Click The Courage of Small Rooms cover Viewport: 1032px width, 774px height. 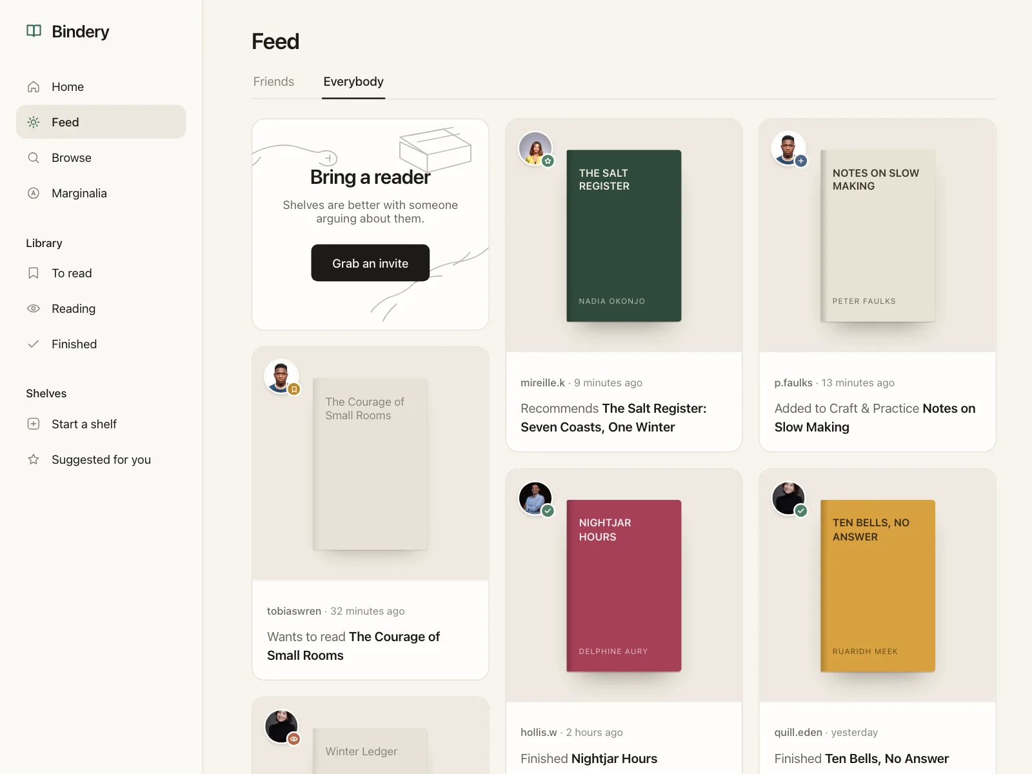(370, 464)
